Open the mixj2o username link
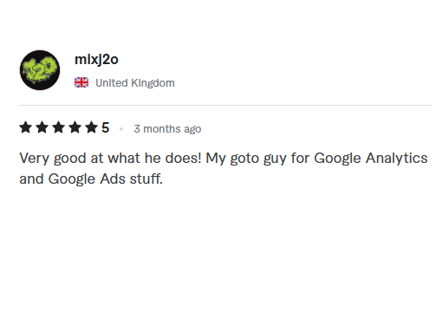 (96, 60)
